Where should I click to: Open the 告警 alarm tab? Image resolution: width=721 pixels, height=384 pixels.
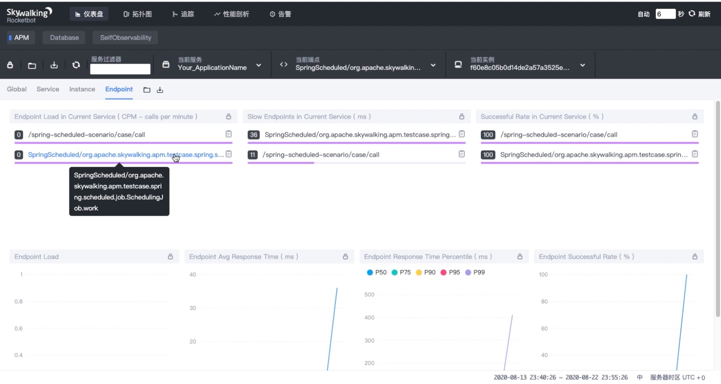click(x=280, y=14)
